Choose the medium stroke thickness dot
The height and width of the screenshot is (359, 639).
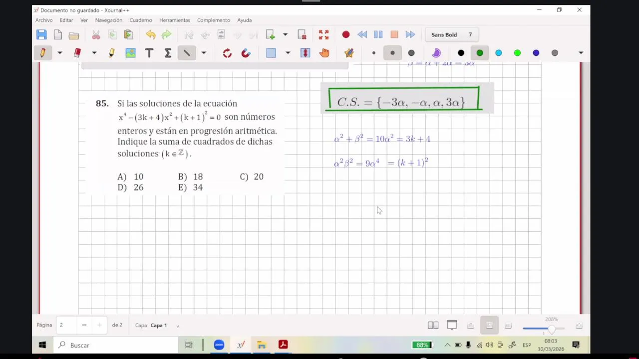[x=392, y=53]
